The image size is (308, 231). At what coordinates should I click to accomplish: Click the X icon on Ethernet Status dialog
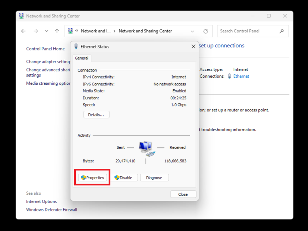click(x=193, y=46)
